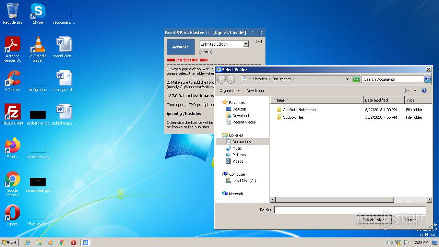Open Windows Media Player from taskbar
This screenshot has width=439, height=247.
pos(50,243)
